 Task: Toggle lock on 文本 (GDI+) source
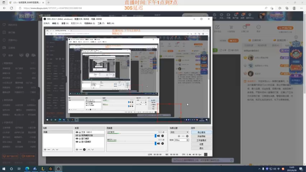coord(80,132)
